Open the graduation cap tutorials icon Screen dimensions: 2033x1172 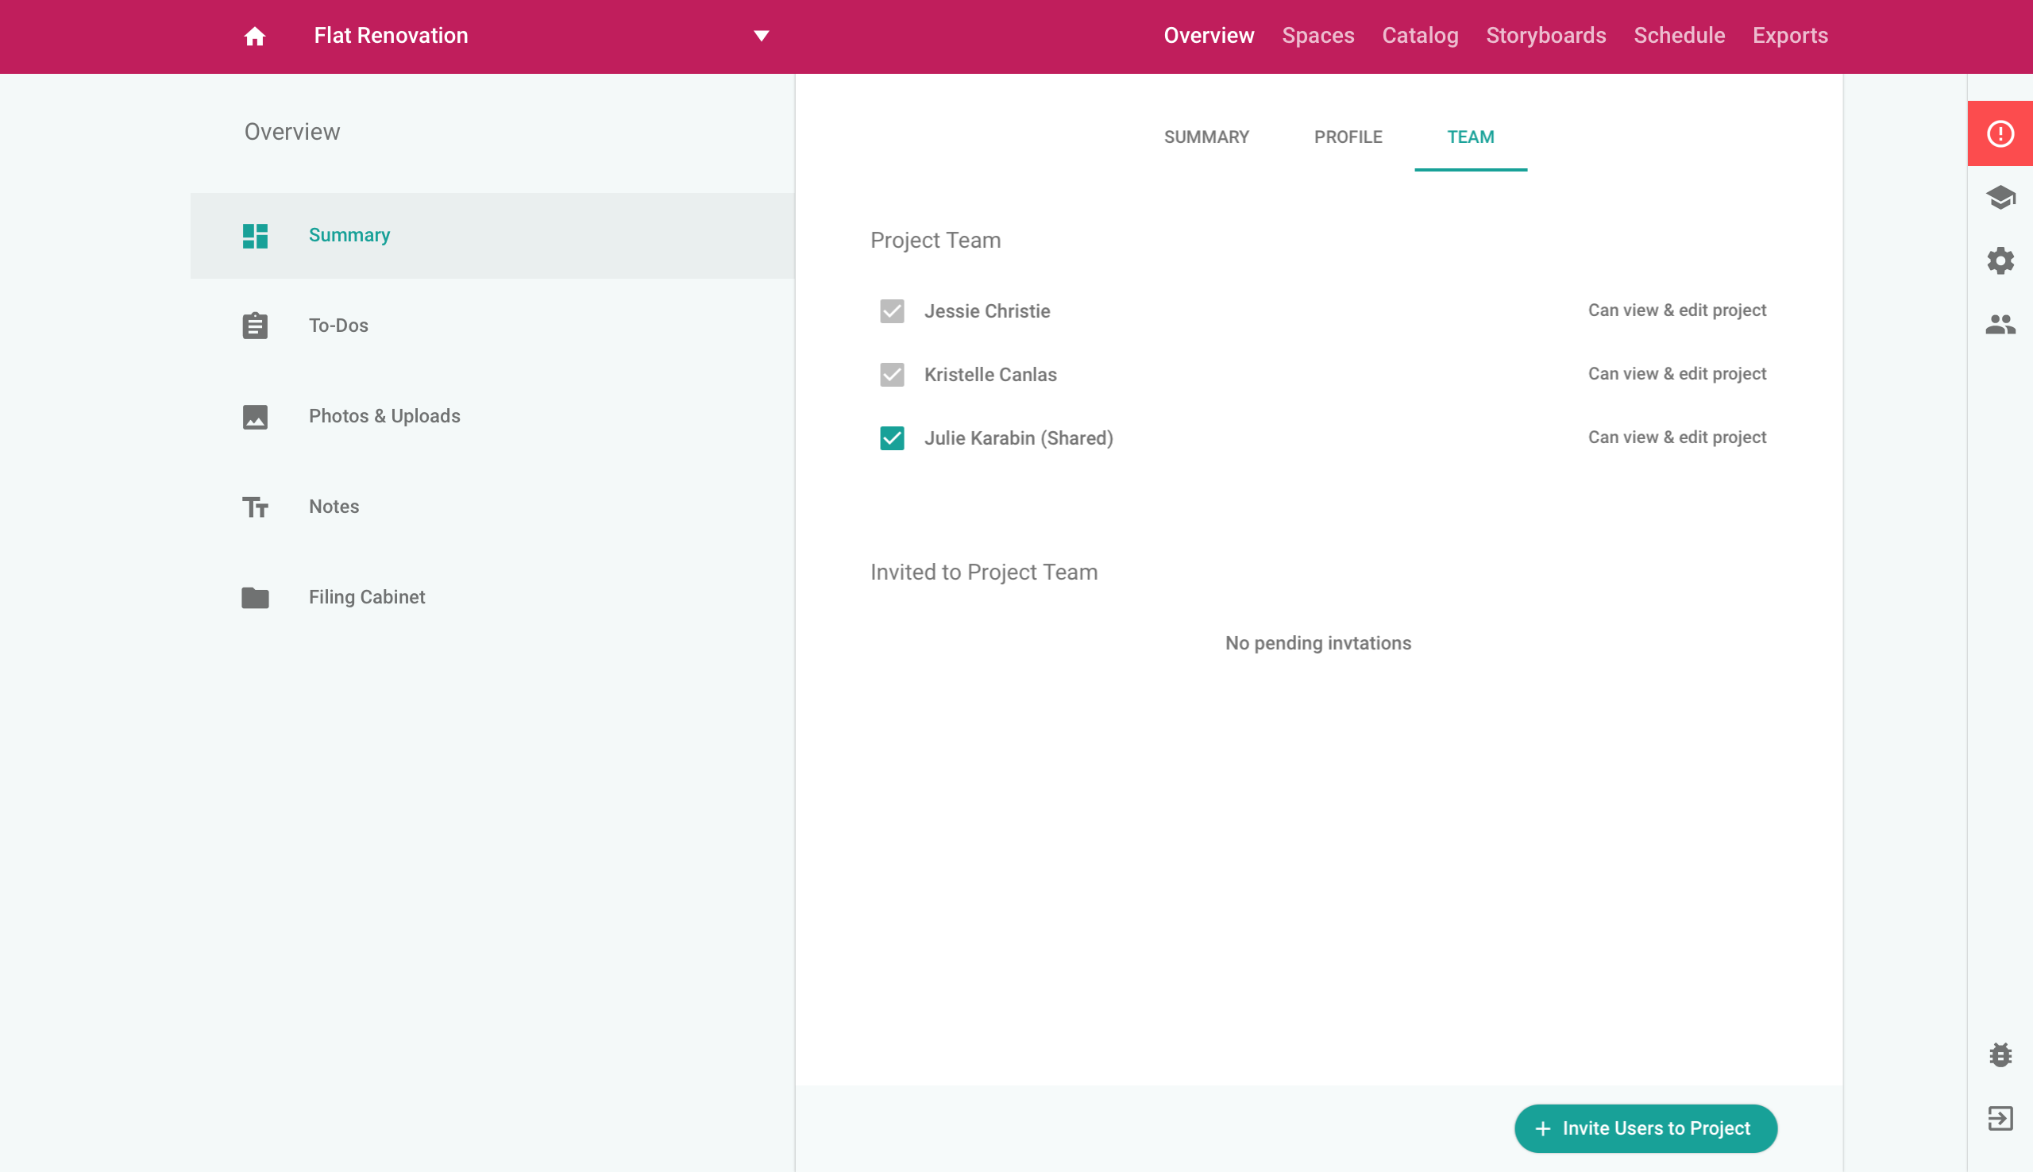[1999, 197]
